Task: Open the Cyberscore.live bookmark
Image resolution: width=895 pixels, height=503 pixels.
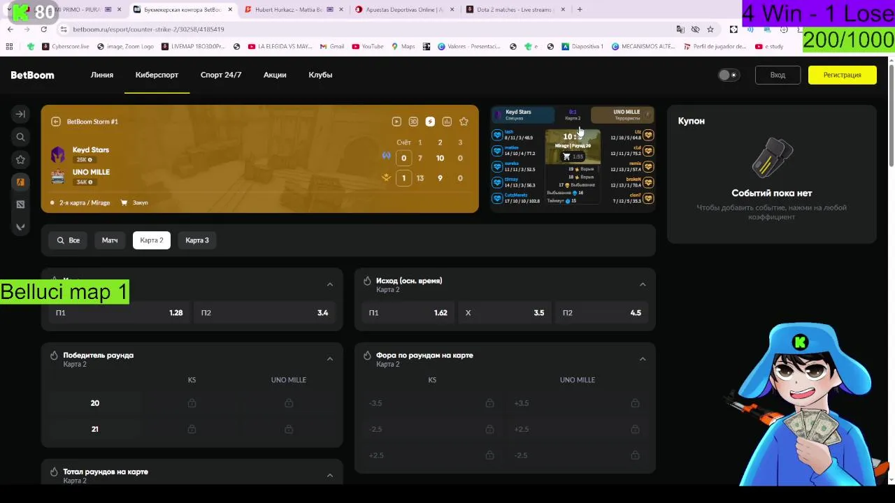Action: pyautogui.click(x=66, y=47)
